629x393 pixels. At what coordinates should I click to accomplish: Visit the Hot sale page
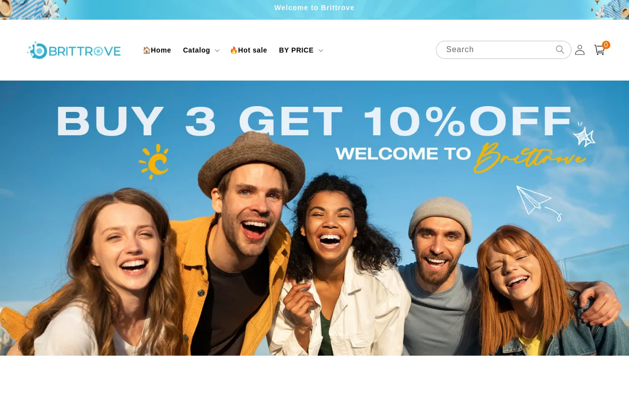tap(253, 50)
